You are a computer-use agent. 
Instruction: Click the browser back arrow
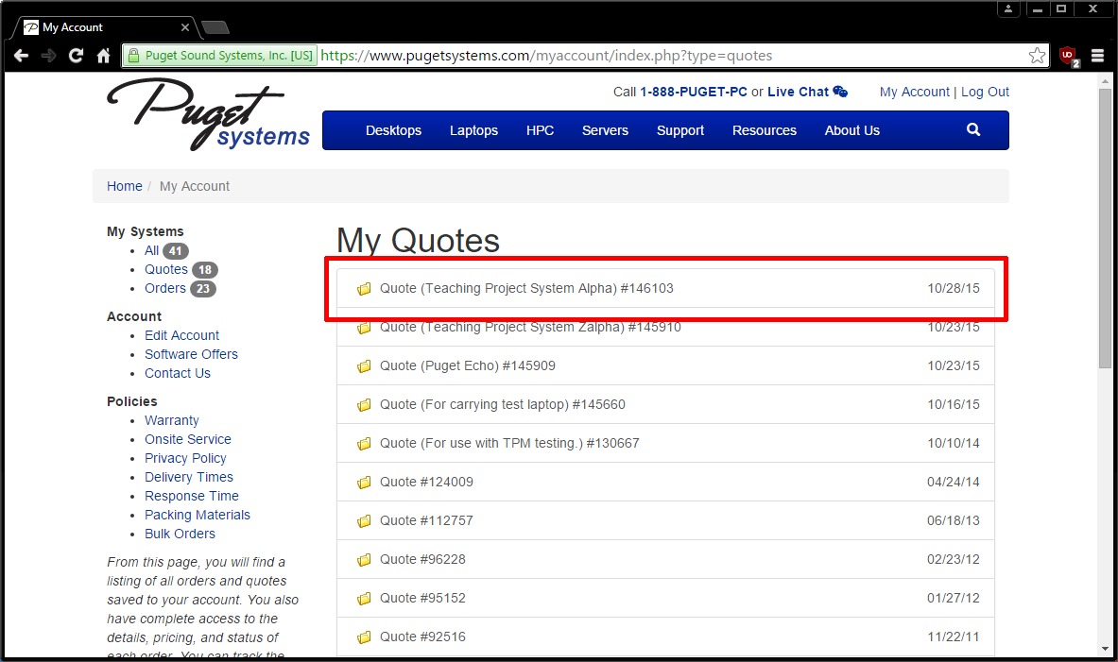point(21,56)
